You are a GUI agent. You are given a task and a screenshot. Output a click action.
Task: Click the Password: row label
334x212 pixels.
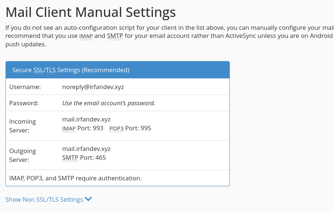24,103
